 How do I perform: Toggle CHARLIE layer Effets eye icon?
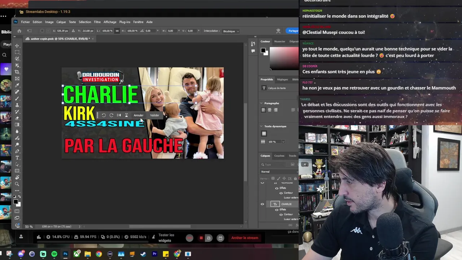point(277,209)
